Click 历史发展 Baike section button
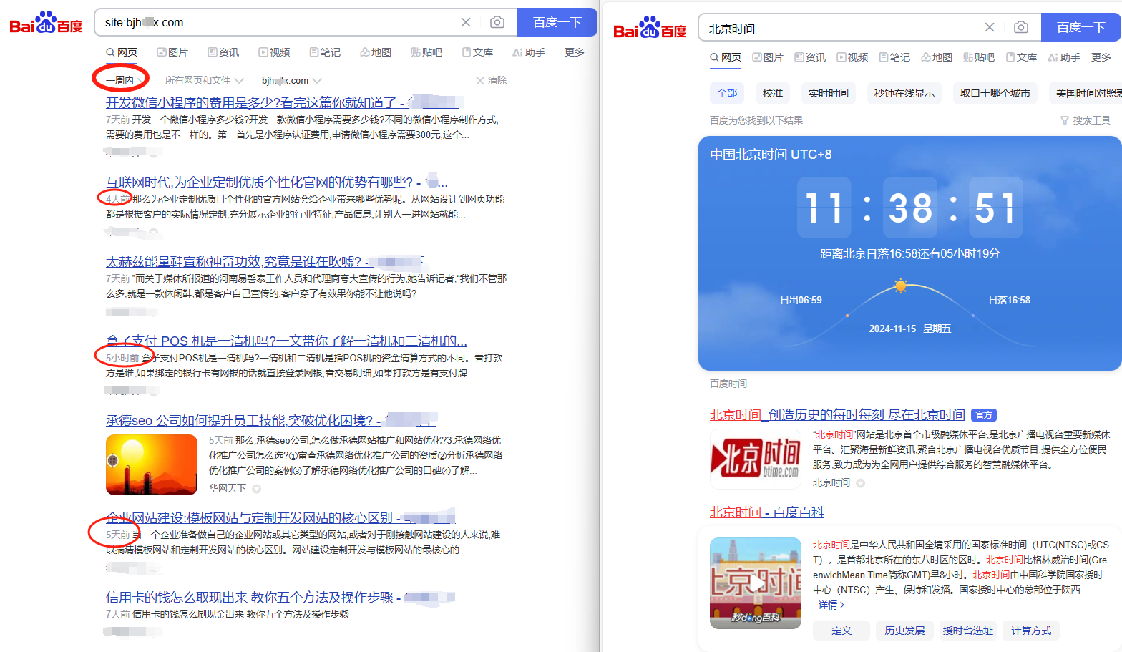1122x652 pixels. [x=904, y=631]
